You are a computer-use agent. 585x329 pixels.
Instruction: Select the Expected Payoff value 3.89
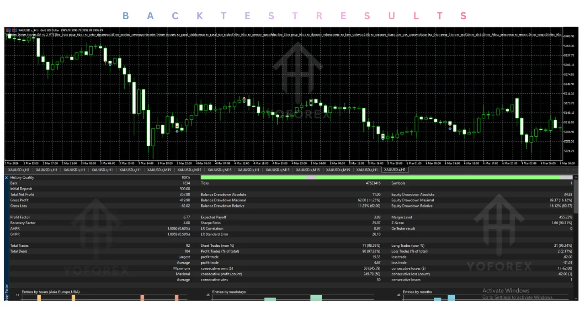tap(377, 217)
